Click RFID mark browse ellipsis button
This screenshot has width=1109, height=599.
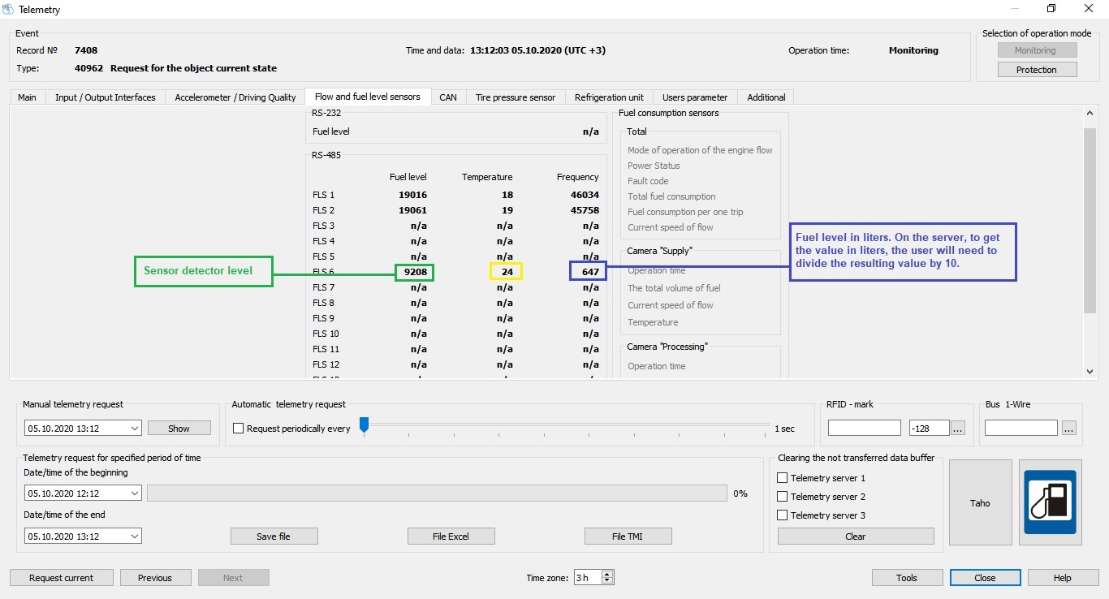pos(958,429)
